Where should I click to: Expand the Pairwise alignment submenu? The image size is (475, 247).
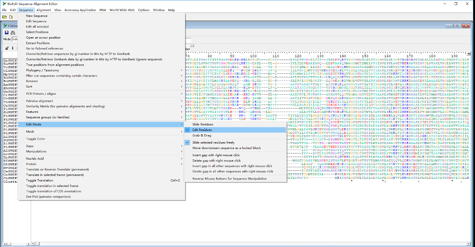click(x=39, y=101)
